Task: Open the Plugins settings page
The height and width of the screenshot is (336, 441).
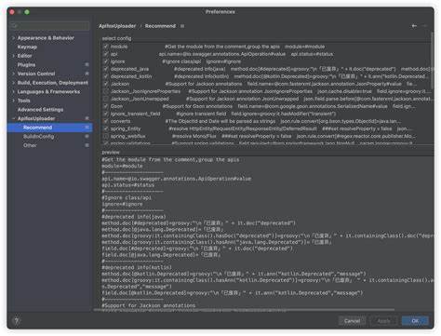Action: pos(26,65)
